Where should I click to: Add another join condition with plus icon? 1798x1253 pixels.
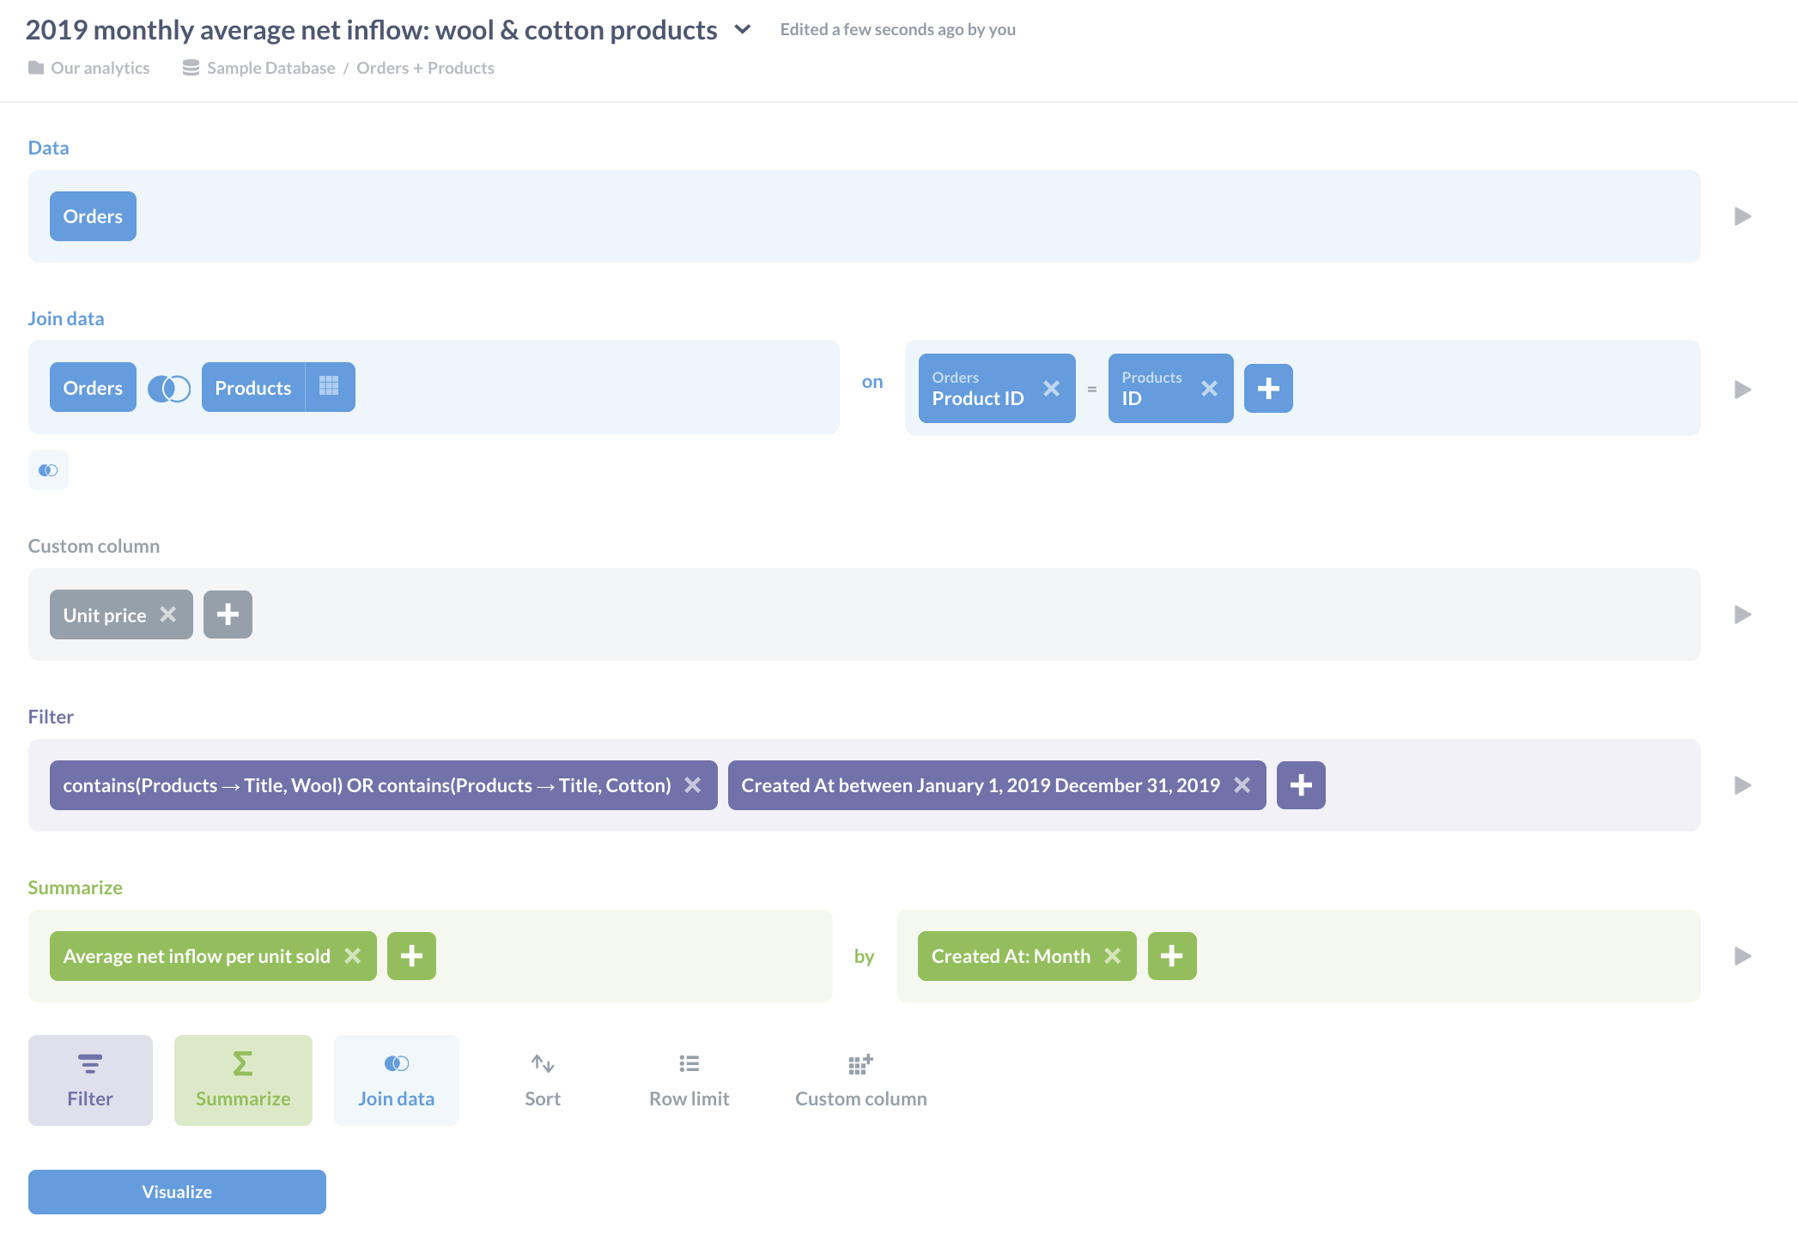click(x=1267, y=389)
